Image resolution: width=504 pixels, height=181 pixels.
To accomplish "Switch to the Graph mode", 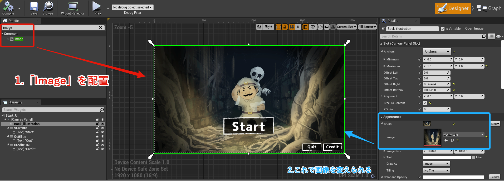I will pyautogui.click(x=489, y=8).
